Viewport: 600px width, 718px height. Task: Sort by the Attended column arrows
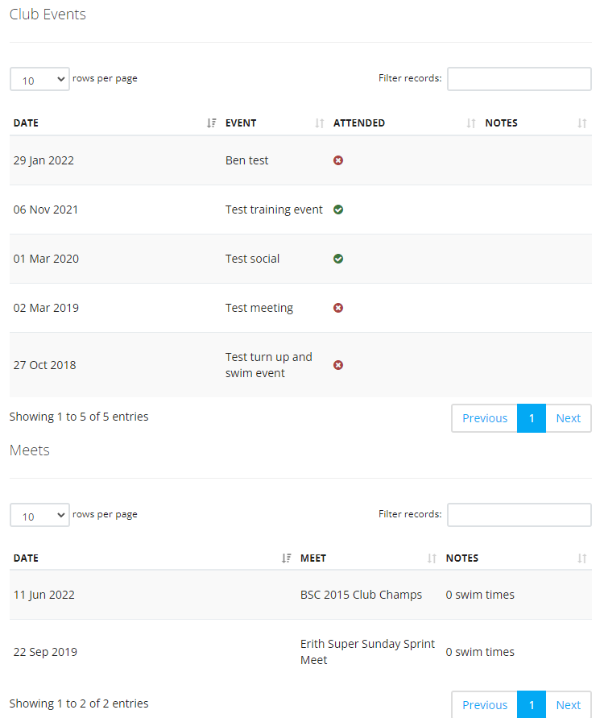pyautogui.click(x=471, y=123)
